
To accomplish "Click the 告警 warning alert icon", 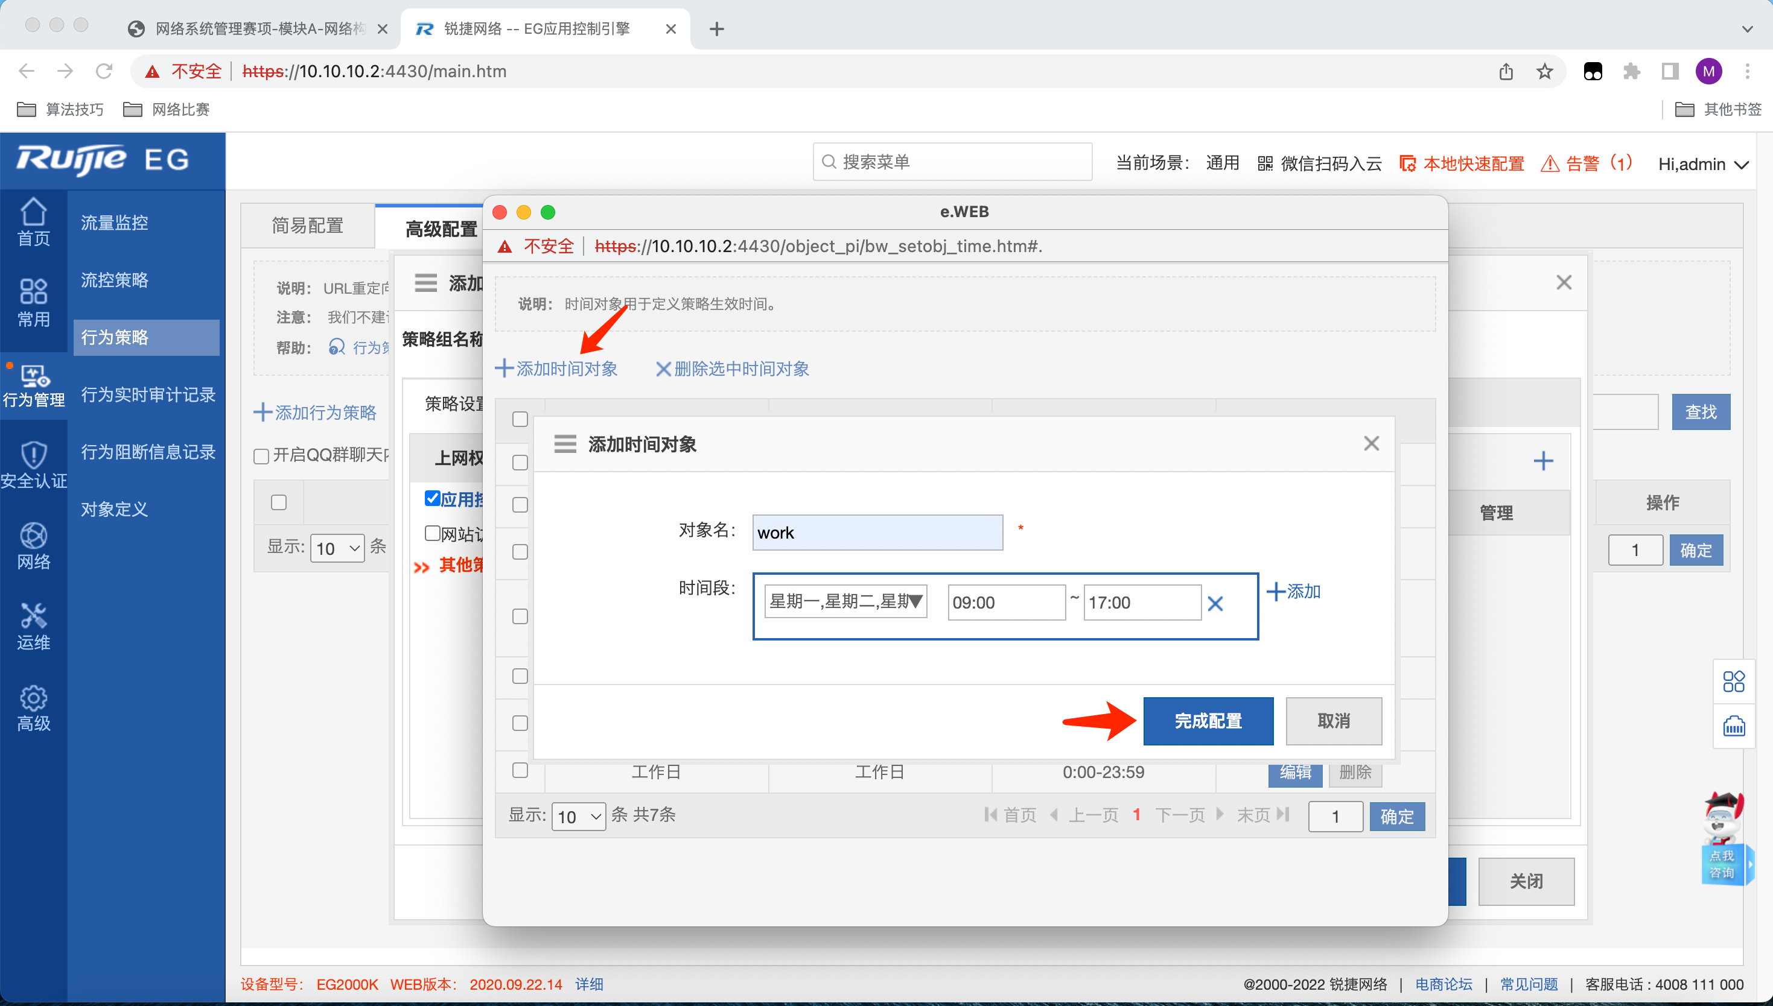I will point(1549,164).
